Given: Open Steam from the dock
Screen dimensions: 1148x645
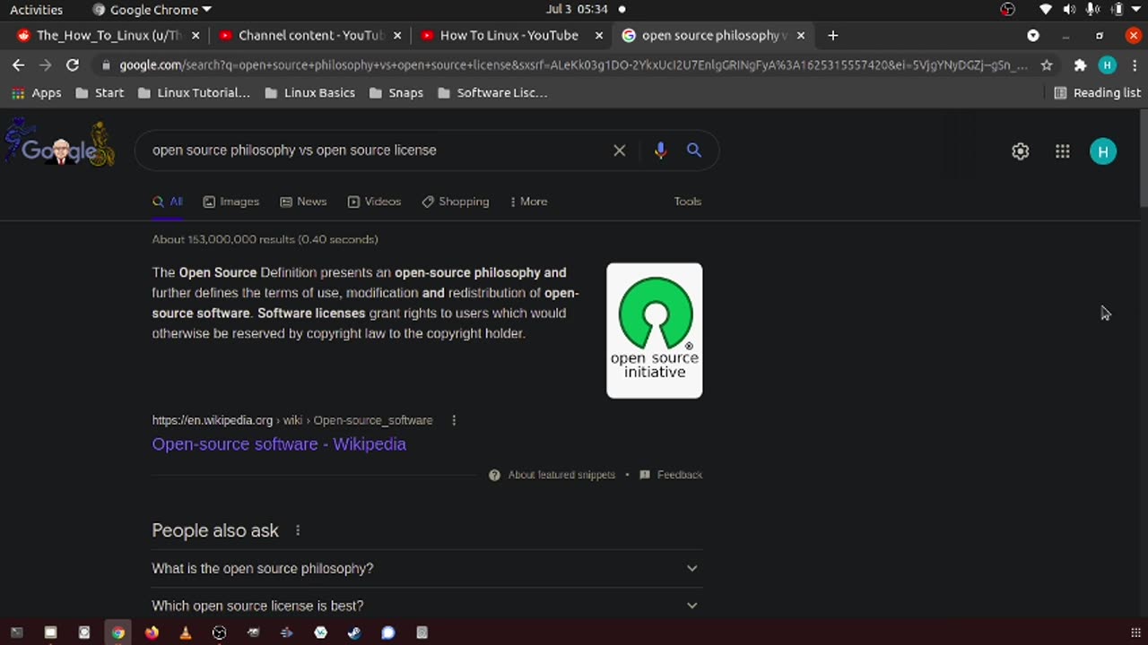Looking at the screenshot, I should tap(354, 632).
